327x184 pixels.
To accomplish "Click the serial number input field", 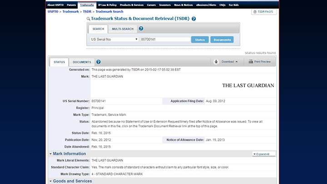I will click(164, 40).
